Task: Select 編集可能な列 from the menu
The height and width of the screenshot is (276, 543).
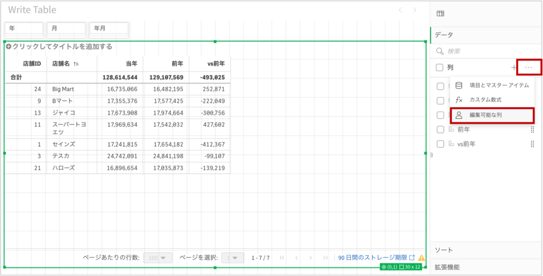Action: [492, 115]
